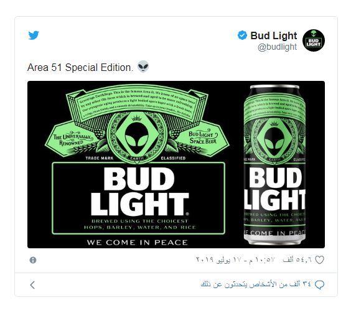Click the alien head emblem on the label
This screenshot has height=313, width=356.
point(137,136)
